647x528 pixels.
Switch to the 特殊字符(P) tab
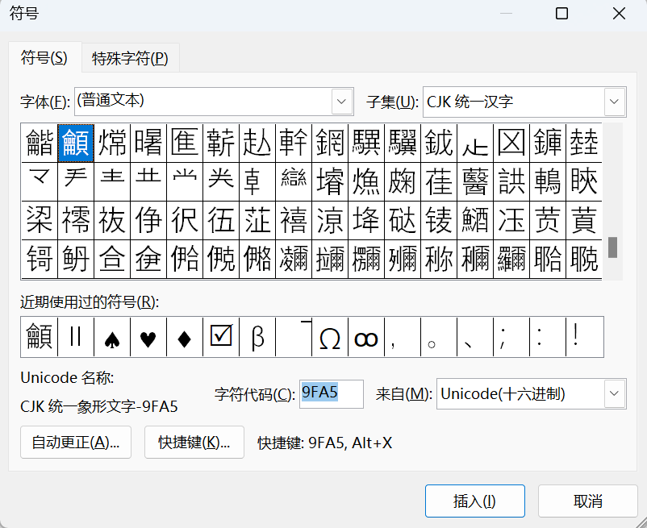pos(130,59)
